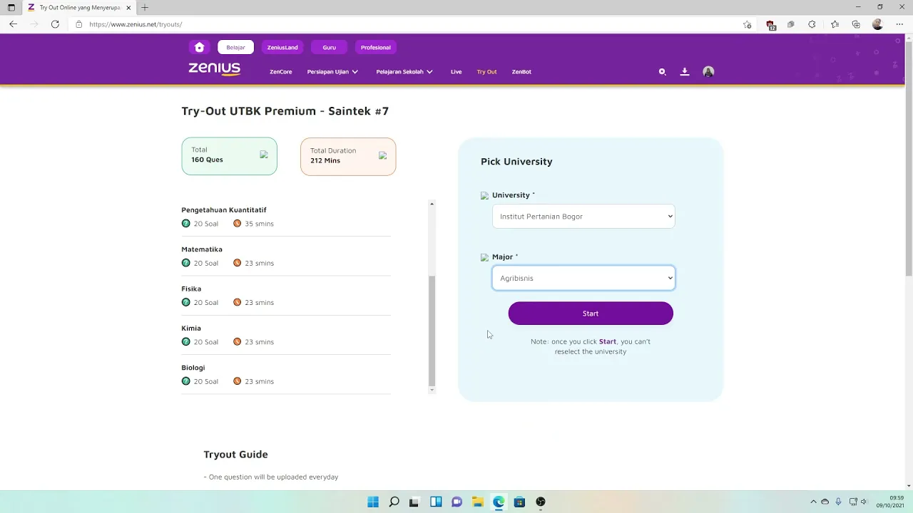Open Widgets from the taskbar
This screenshot has width=913, height=513.
tap(436, 502)
